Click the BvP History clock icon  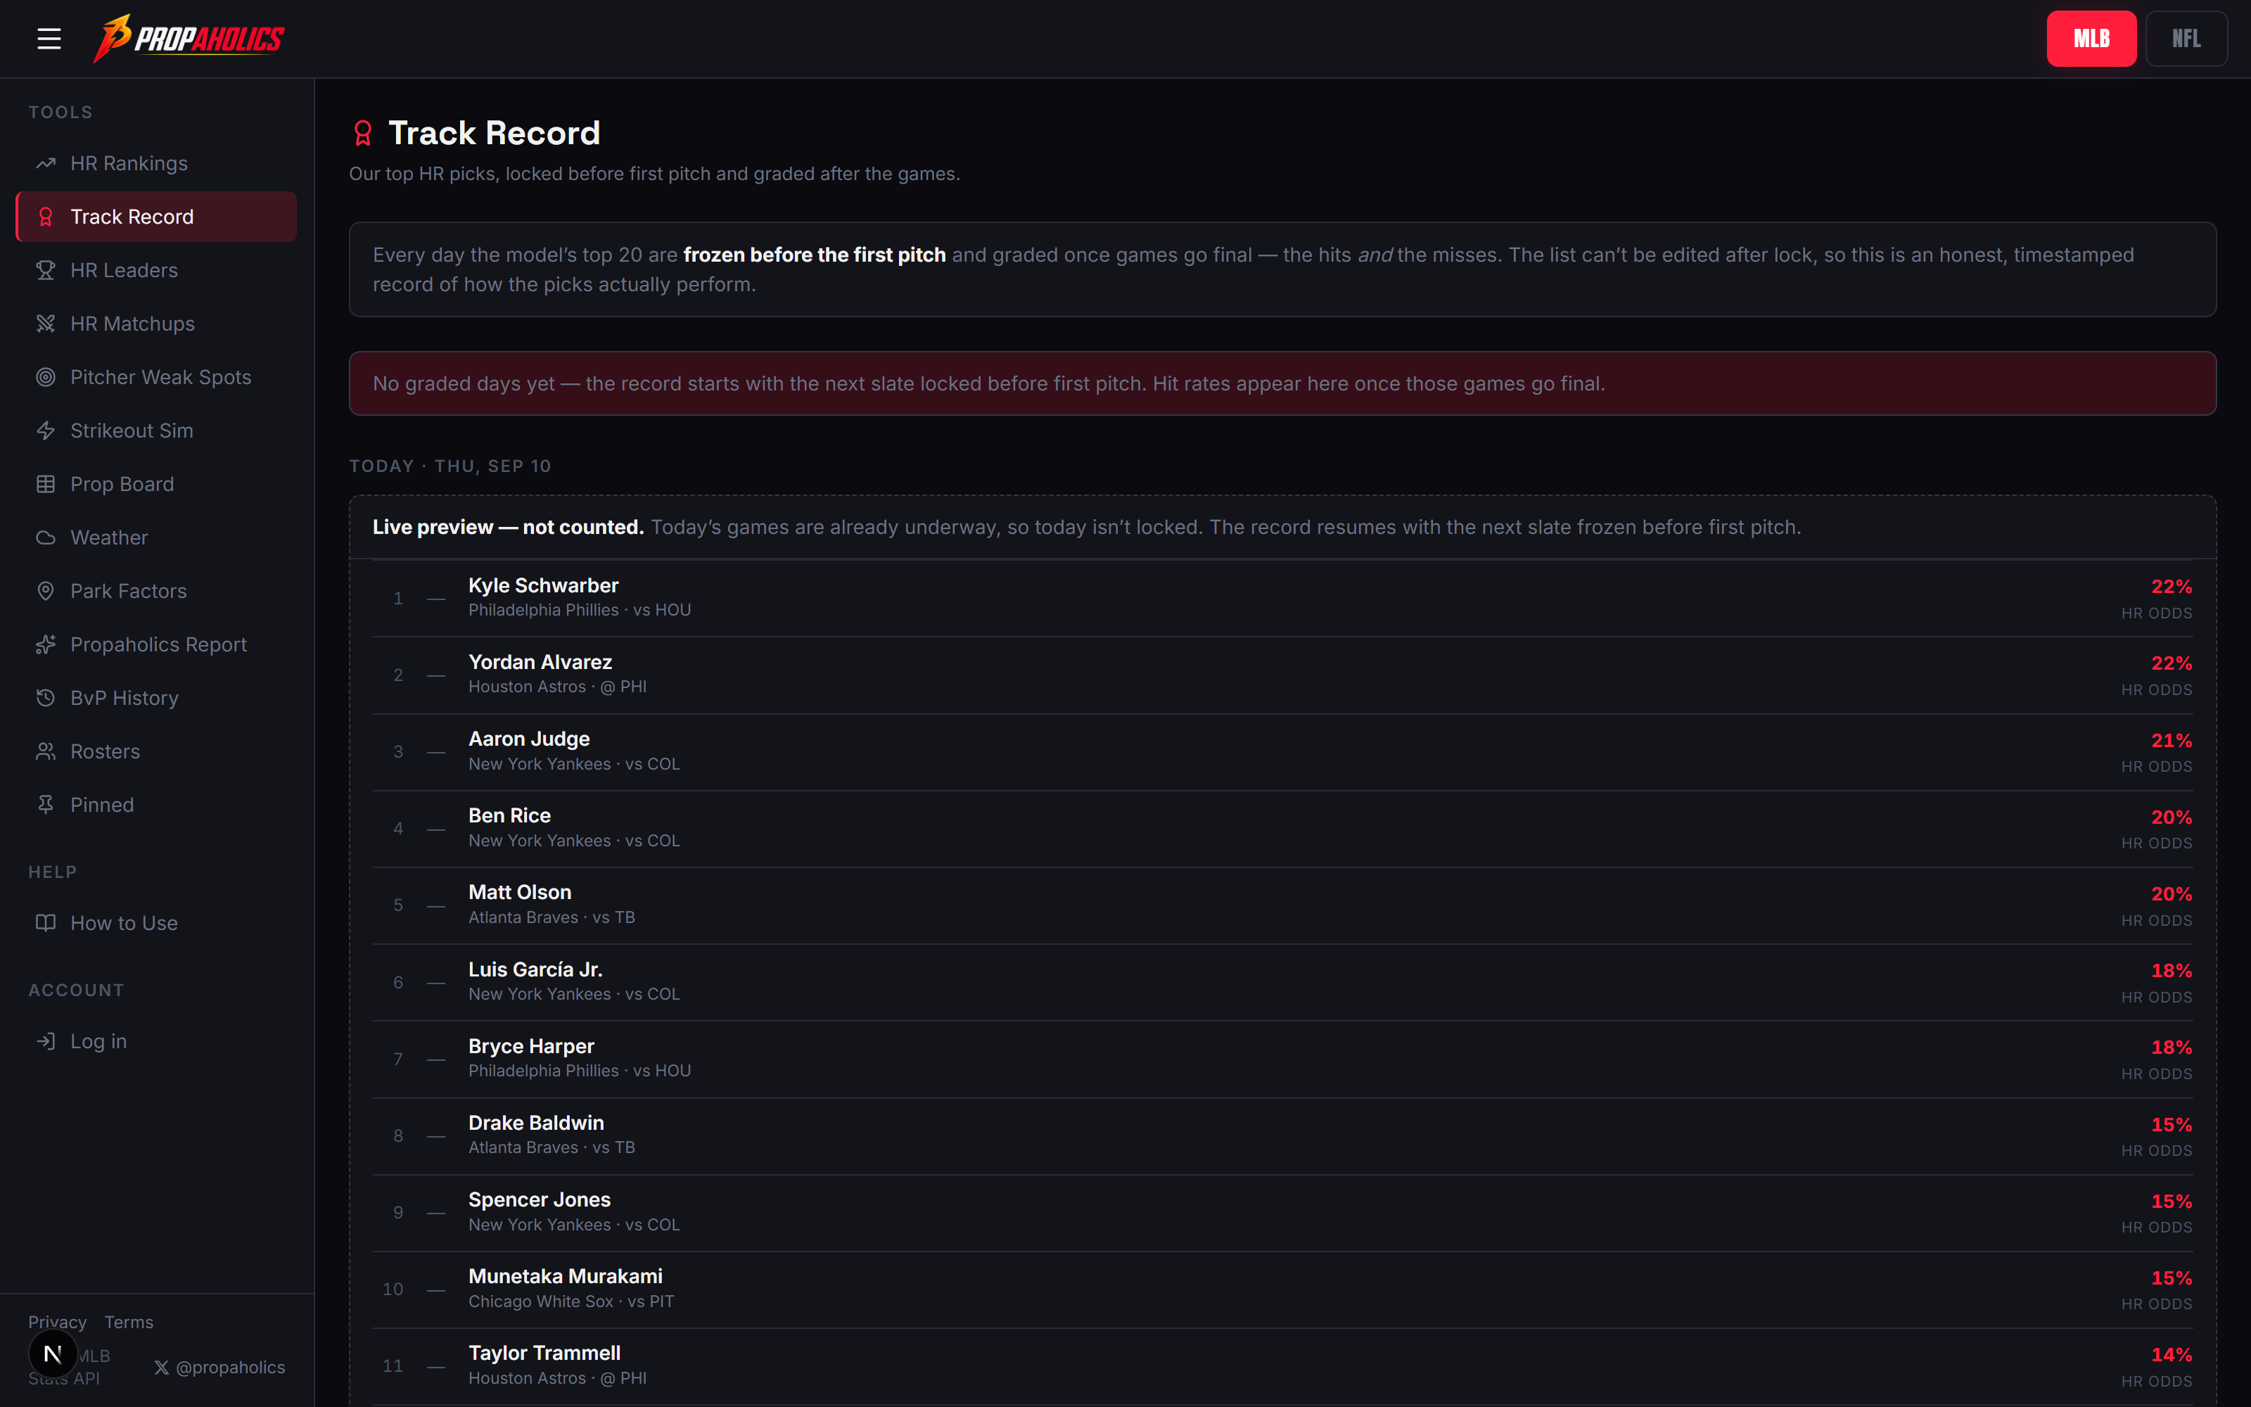pos(46,698)
